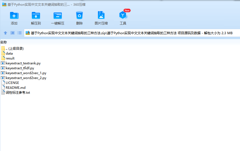The image size is (240, 151).
Task: Click the 工具 label text
Action: (x=123, y=23)
